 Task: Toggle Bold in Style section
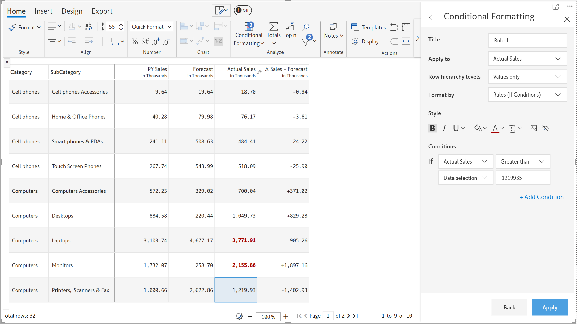pos(432,128)
